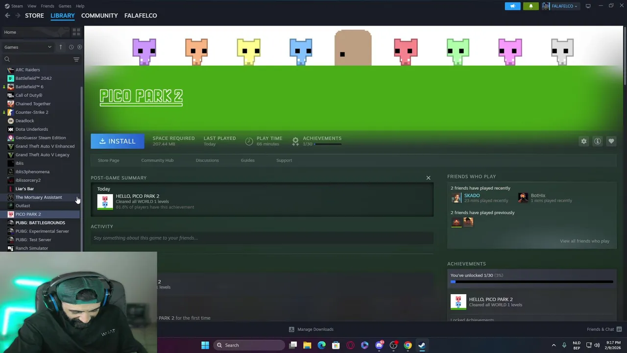Select Dota Underlords in game list

click(x=41, y=129)
